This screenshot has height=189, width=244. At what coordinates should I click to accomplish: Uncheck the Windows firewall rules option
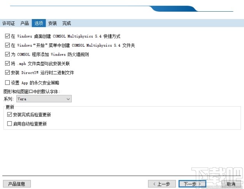click(7, 54)
